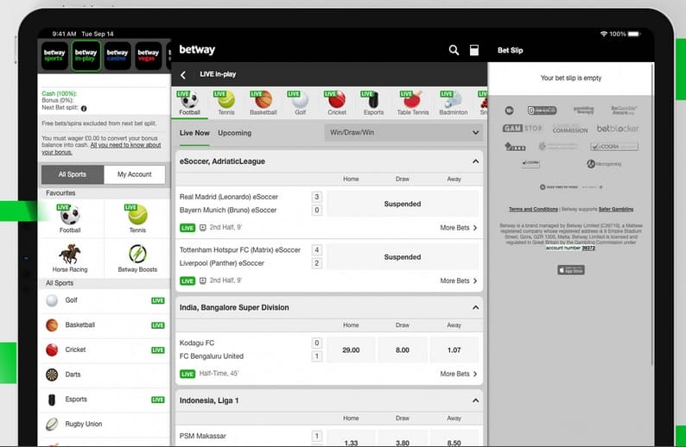
Task: Select Esports in the live sports carousel
Action: 373,103
